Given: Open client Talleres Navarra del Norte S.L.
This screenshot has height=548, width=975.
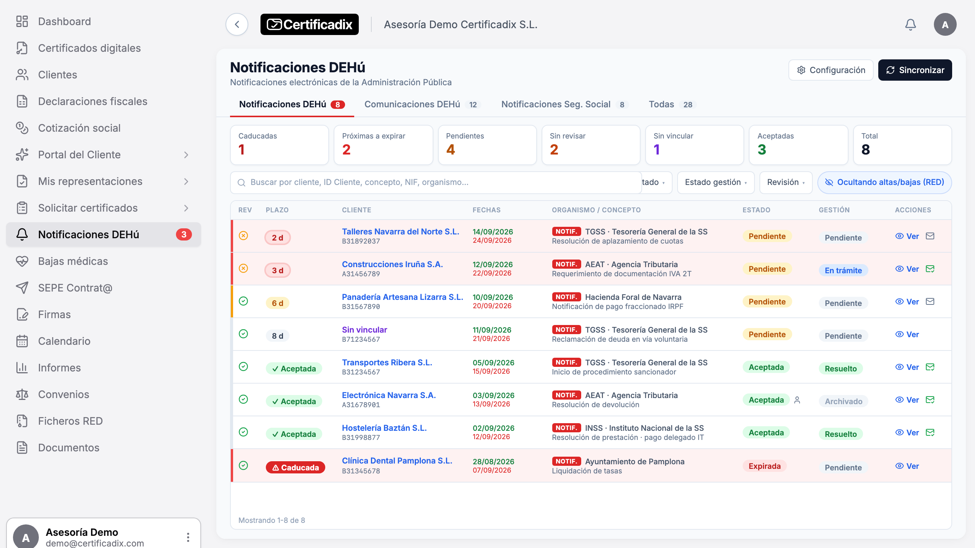Looking at the screenshot, I should [x=400, y=231].
